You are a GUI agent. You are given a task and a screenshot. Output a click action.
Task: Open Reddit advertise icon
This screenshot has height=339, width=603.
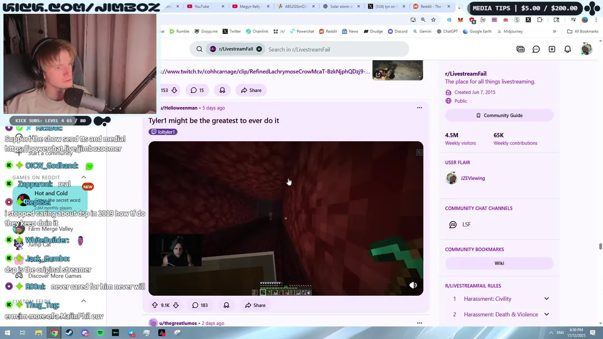coord(521,49)
